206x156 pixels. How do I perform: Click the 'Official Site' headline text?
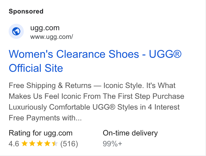pos(36,68)
